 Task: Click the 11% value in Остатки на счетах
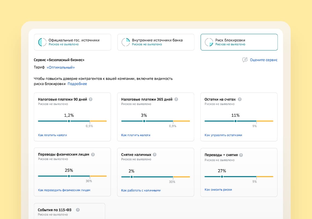tap(235, 115)
